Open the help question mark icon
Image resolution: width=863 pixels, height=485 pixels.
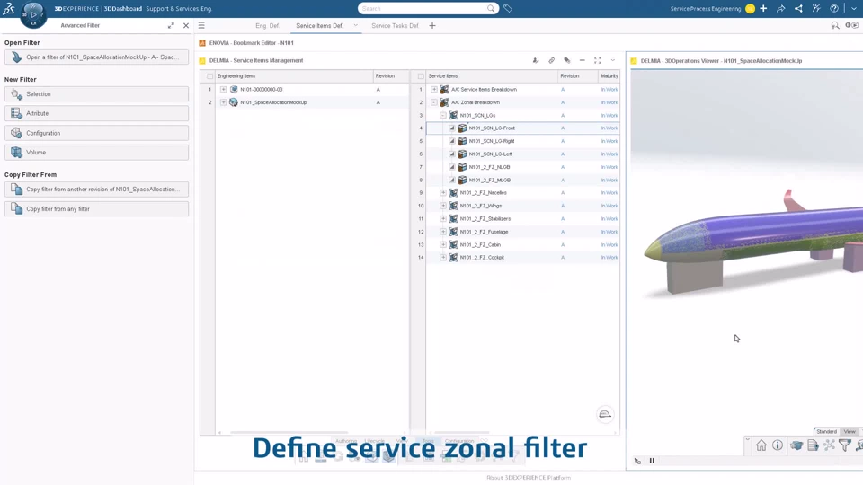(x=834, y=8)
